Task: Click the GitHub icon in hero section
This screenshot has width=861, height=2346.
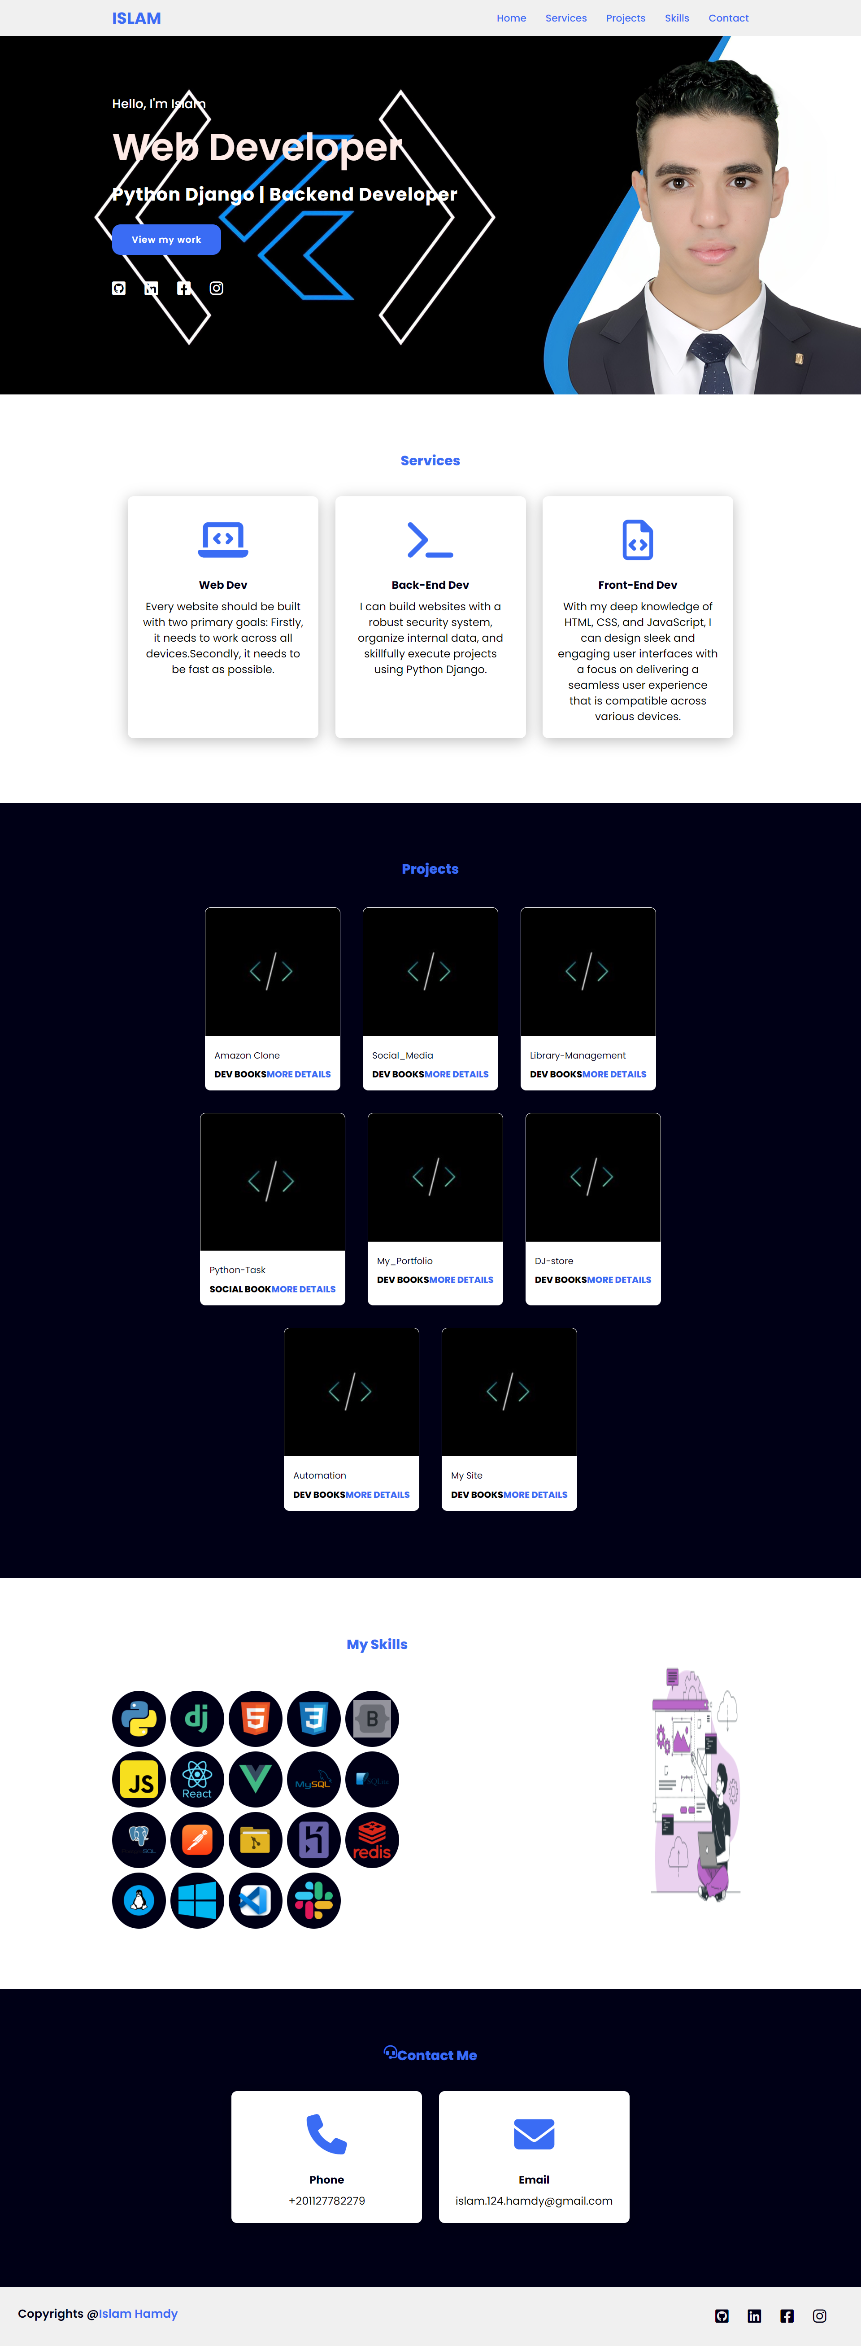Action: [x=118, y=288]
